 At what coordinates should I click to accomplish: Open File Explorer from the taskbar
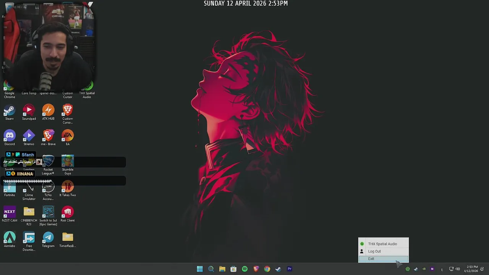222,269
